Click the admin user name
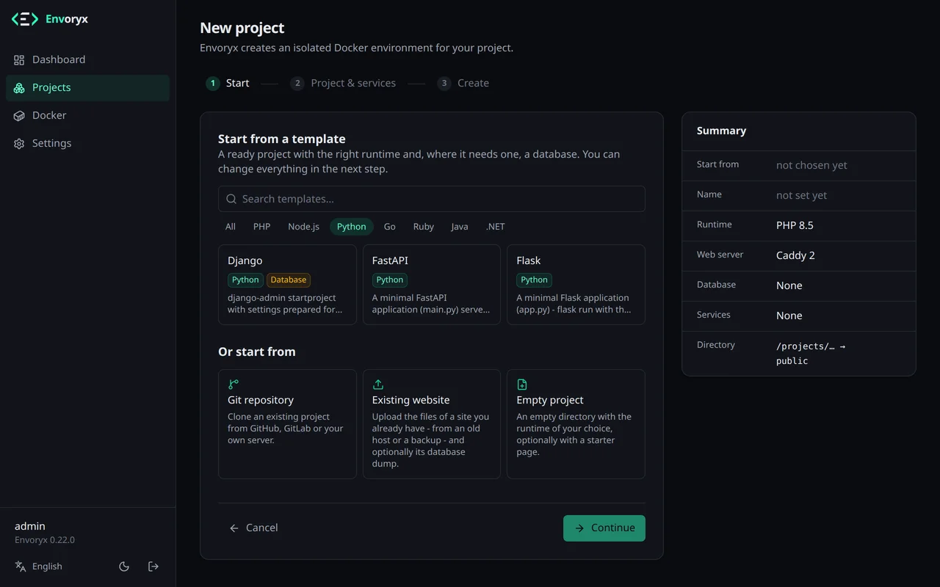940x587 pixels. click(30, 526)
